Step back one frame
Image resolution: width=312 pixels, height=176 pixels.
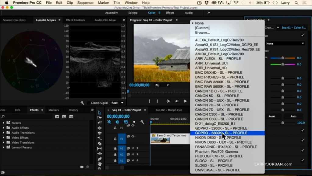(176, 101)
